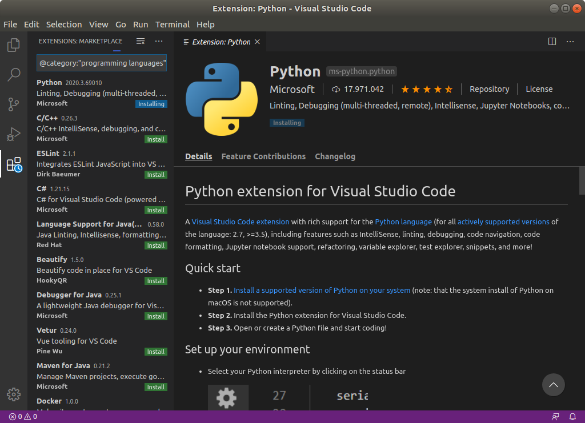Image resolution: width=585 pixels, height=423 pixels.
Task: Open editor more actions ellipsis
Action: click(x=570, y=41)
